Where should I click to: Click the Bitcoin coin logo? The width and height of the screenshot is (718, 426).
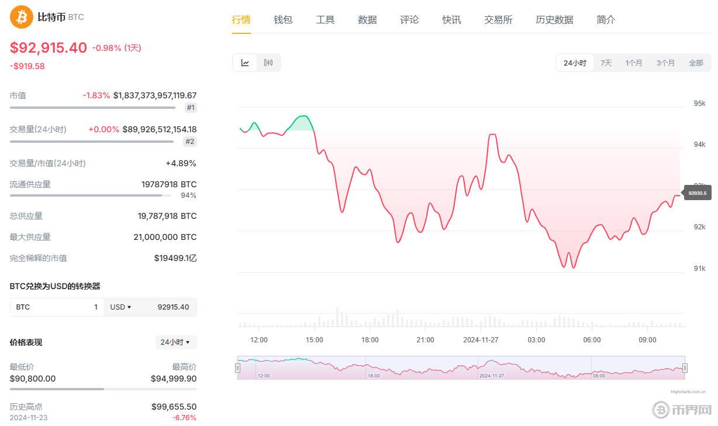click(20, 18)
